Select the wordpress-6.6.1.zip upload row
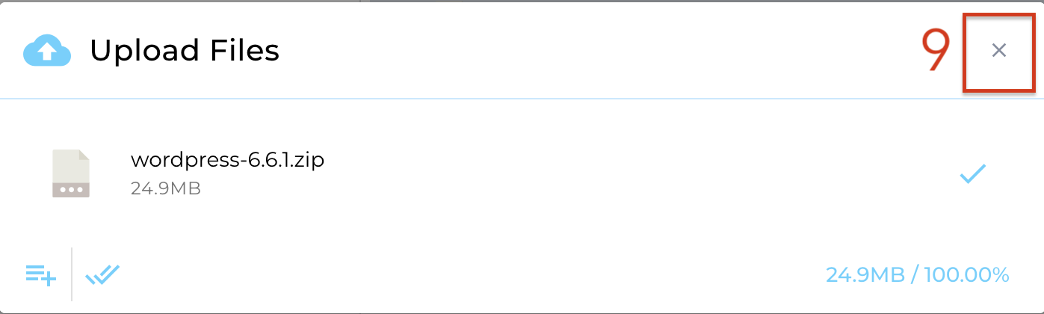 (522, 173)
